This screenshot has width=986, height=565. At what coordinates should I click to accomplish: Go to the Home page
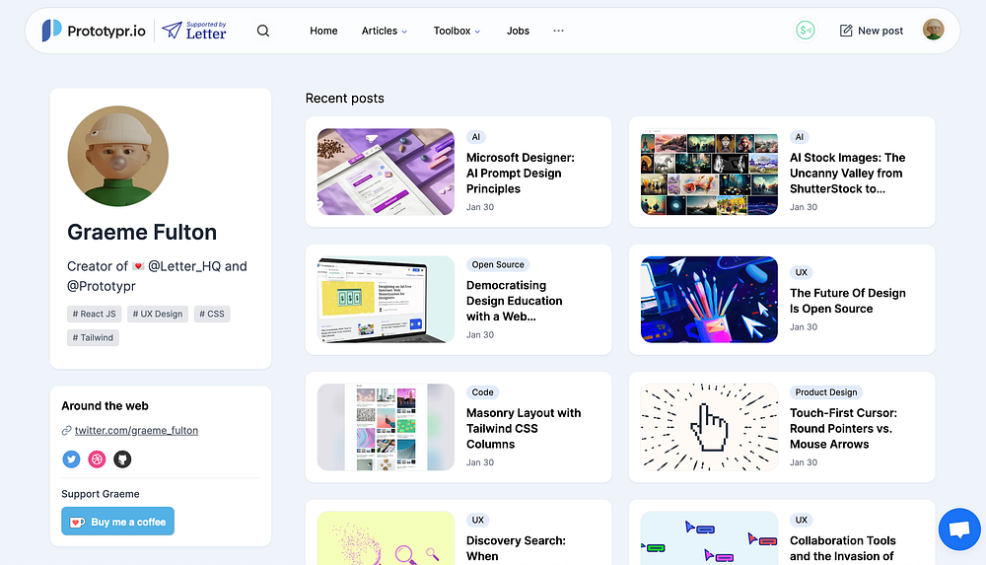click(323, 31)
